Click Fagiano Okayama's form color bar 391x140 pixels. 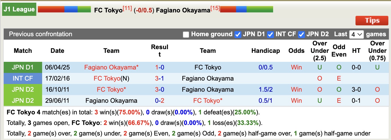(x=246, y=10)
